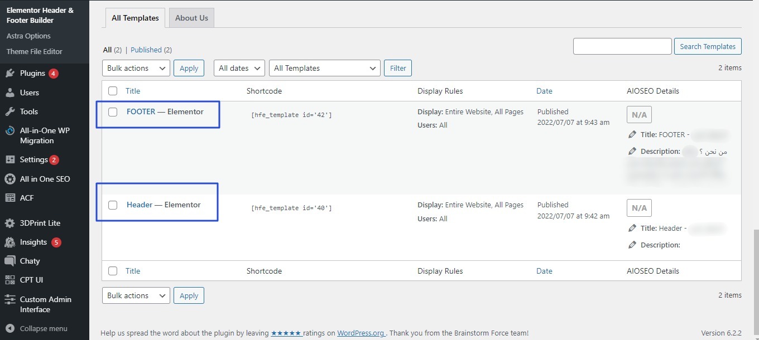Screen dimensions: 759x340
Task: Toggle select-all checkbox in table header
Action: (113, 91)
